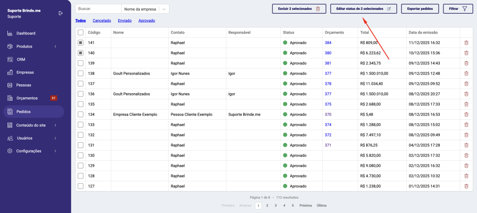The height and width of the screenshot is (213, 477).
Task: Expand the Configurações sidebar menu
Action: click(55, 151)
